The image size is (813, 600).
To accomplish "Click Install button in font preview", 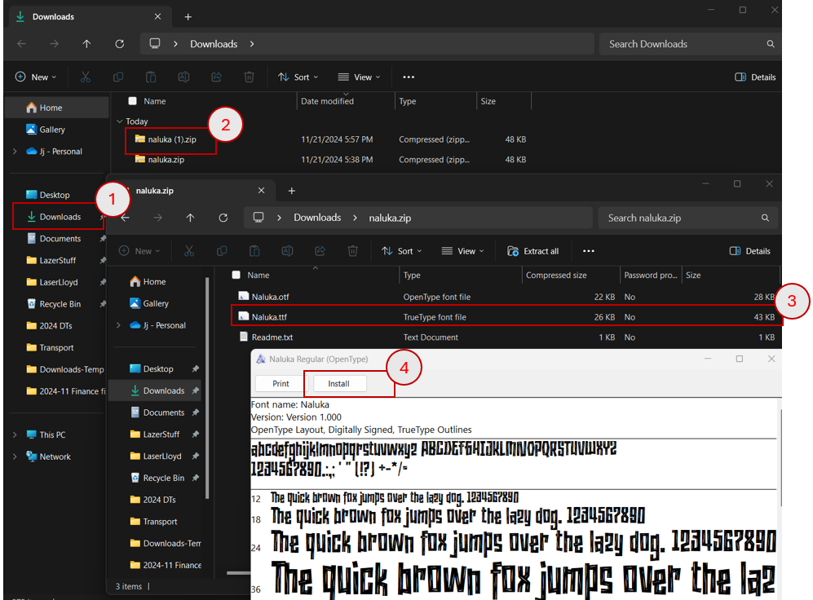I will coord(339,384).
